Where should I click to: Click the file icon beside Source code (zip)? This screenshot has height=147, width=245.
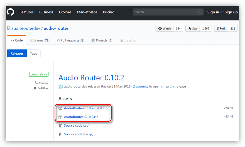pos(60,126)
